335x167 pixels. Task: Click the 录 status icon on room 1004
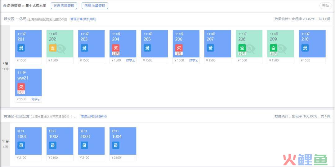click(x=116, y=145)
